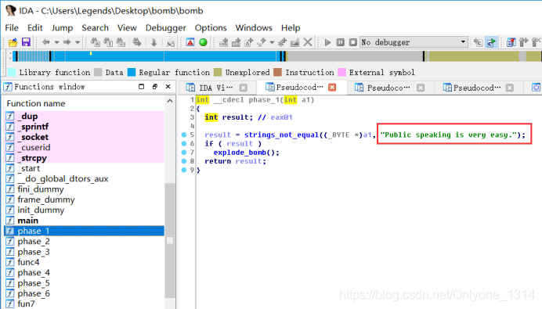Terminate process with the stop icon

(x=353, y=42)
